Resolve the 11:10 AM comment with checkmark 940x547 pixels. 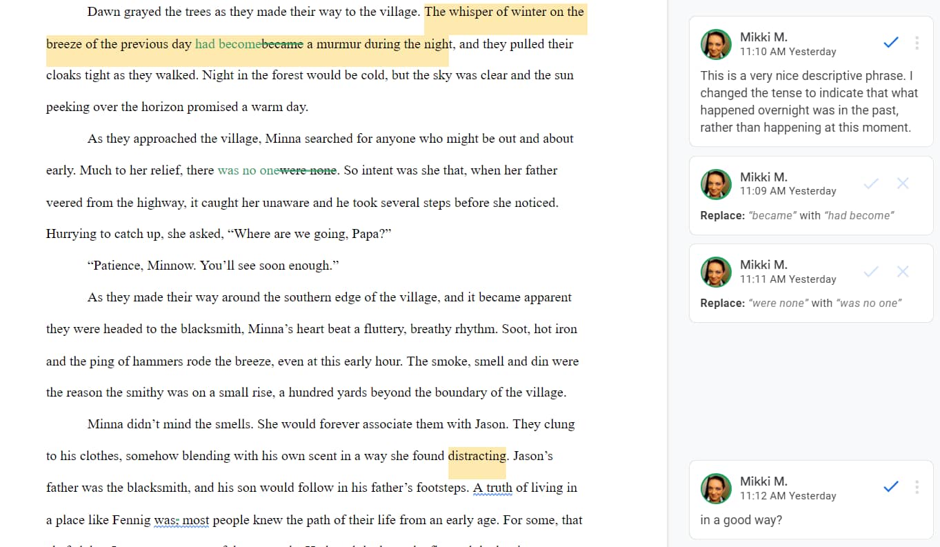pos(890,43)
